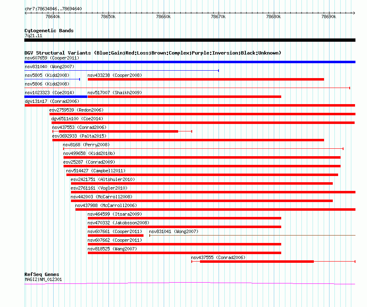This screenshot has width=367, height=307.
Task: Click the thin red line for nsv8168
Action: click(x=203, y=149)
